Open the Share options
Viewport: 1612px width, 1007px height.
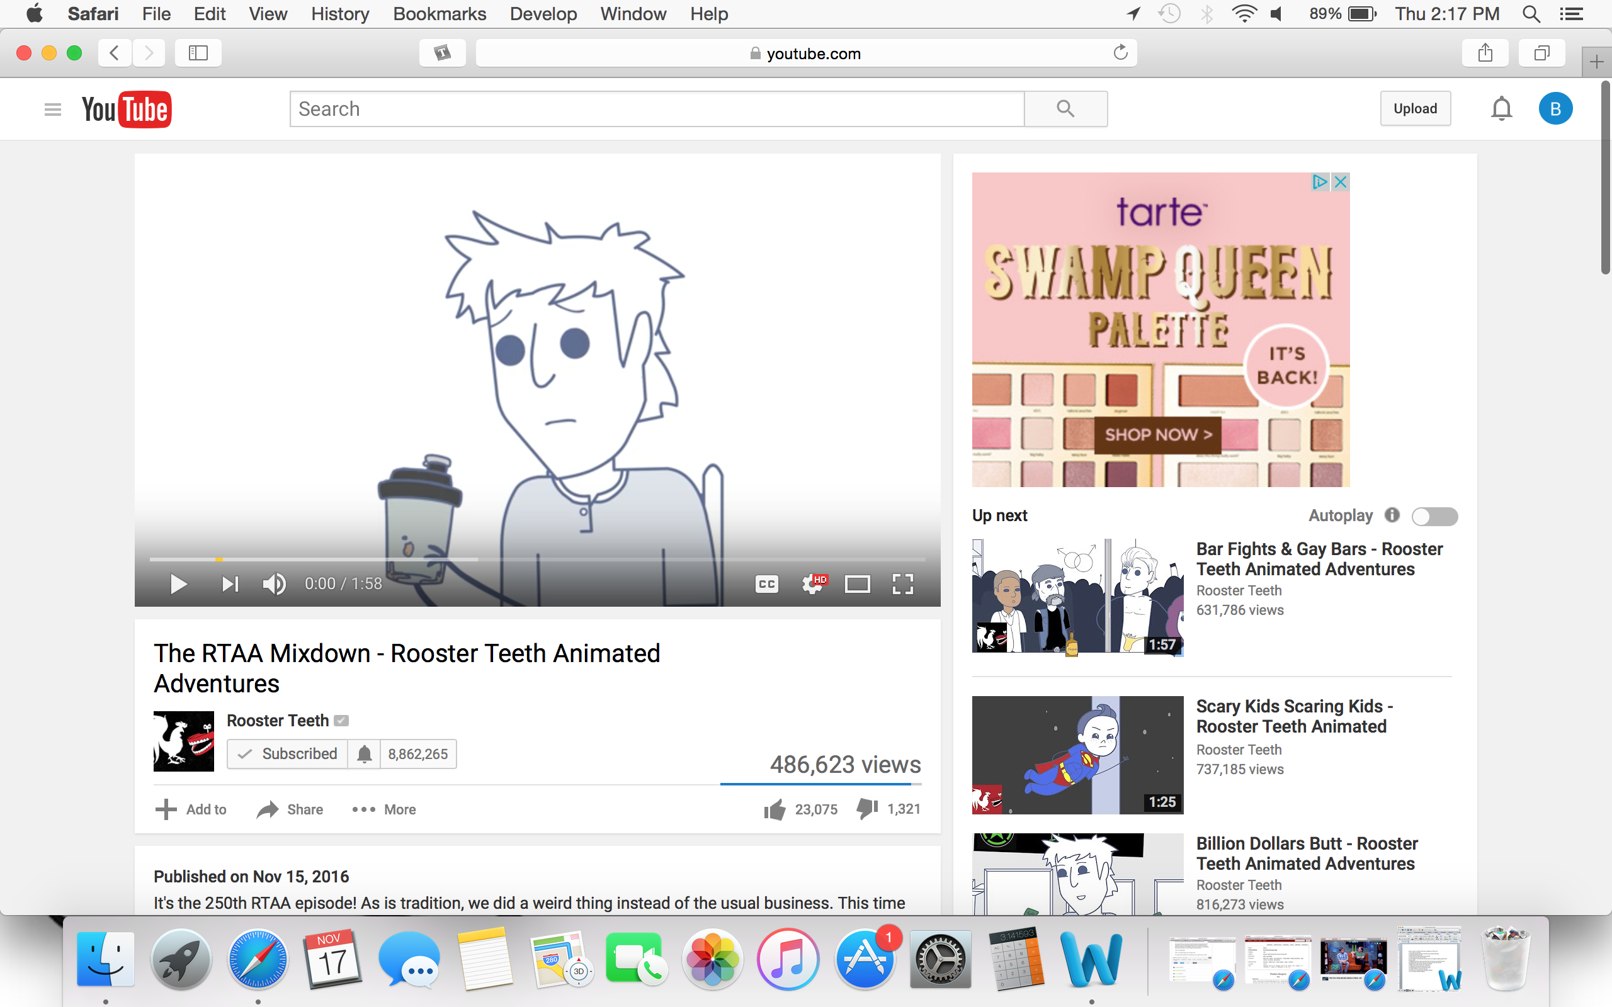[x=290, y=809]
